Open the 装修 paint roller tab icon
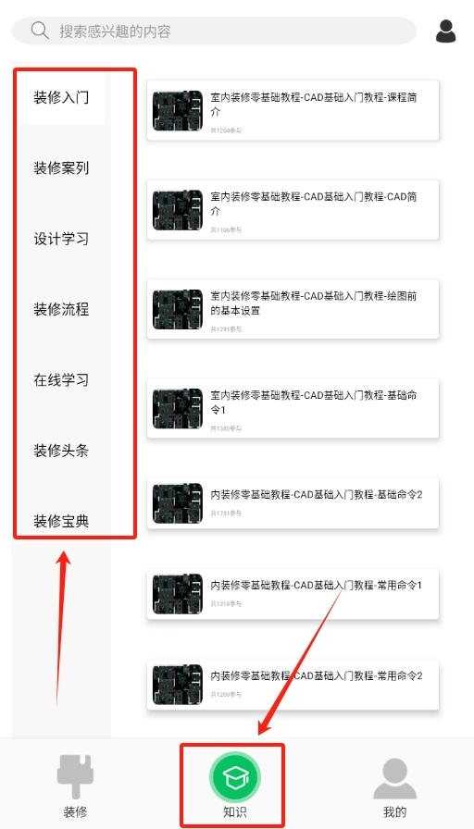The width and height of the screenshot is (474, 829). point(75,776)
